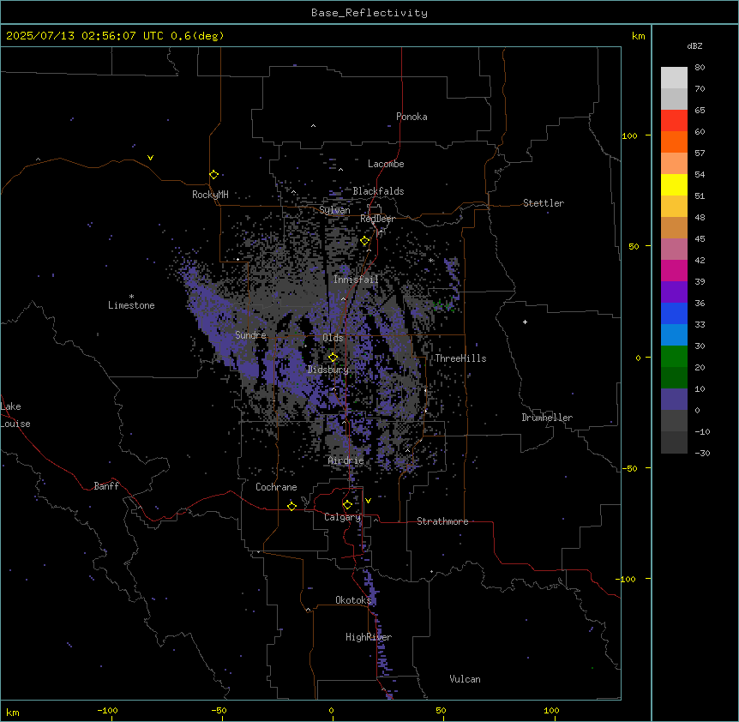739x722 pixels.
Task: Click the Banff label
Action: pyautogui.click(x=106, y=486)
